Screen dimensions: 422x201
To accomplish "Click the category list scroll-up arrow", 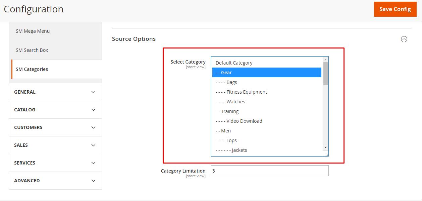I will tap(325, 60).
